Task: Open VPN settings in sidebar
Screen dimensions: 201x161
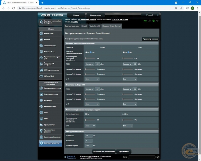Action: click(50, 119)
